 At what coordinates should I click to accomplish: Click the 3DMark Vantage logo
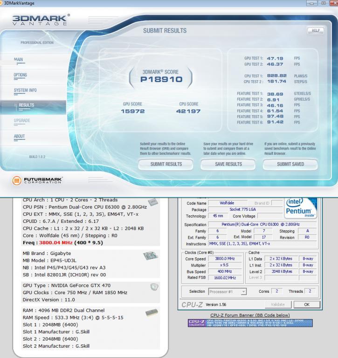41,20
